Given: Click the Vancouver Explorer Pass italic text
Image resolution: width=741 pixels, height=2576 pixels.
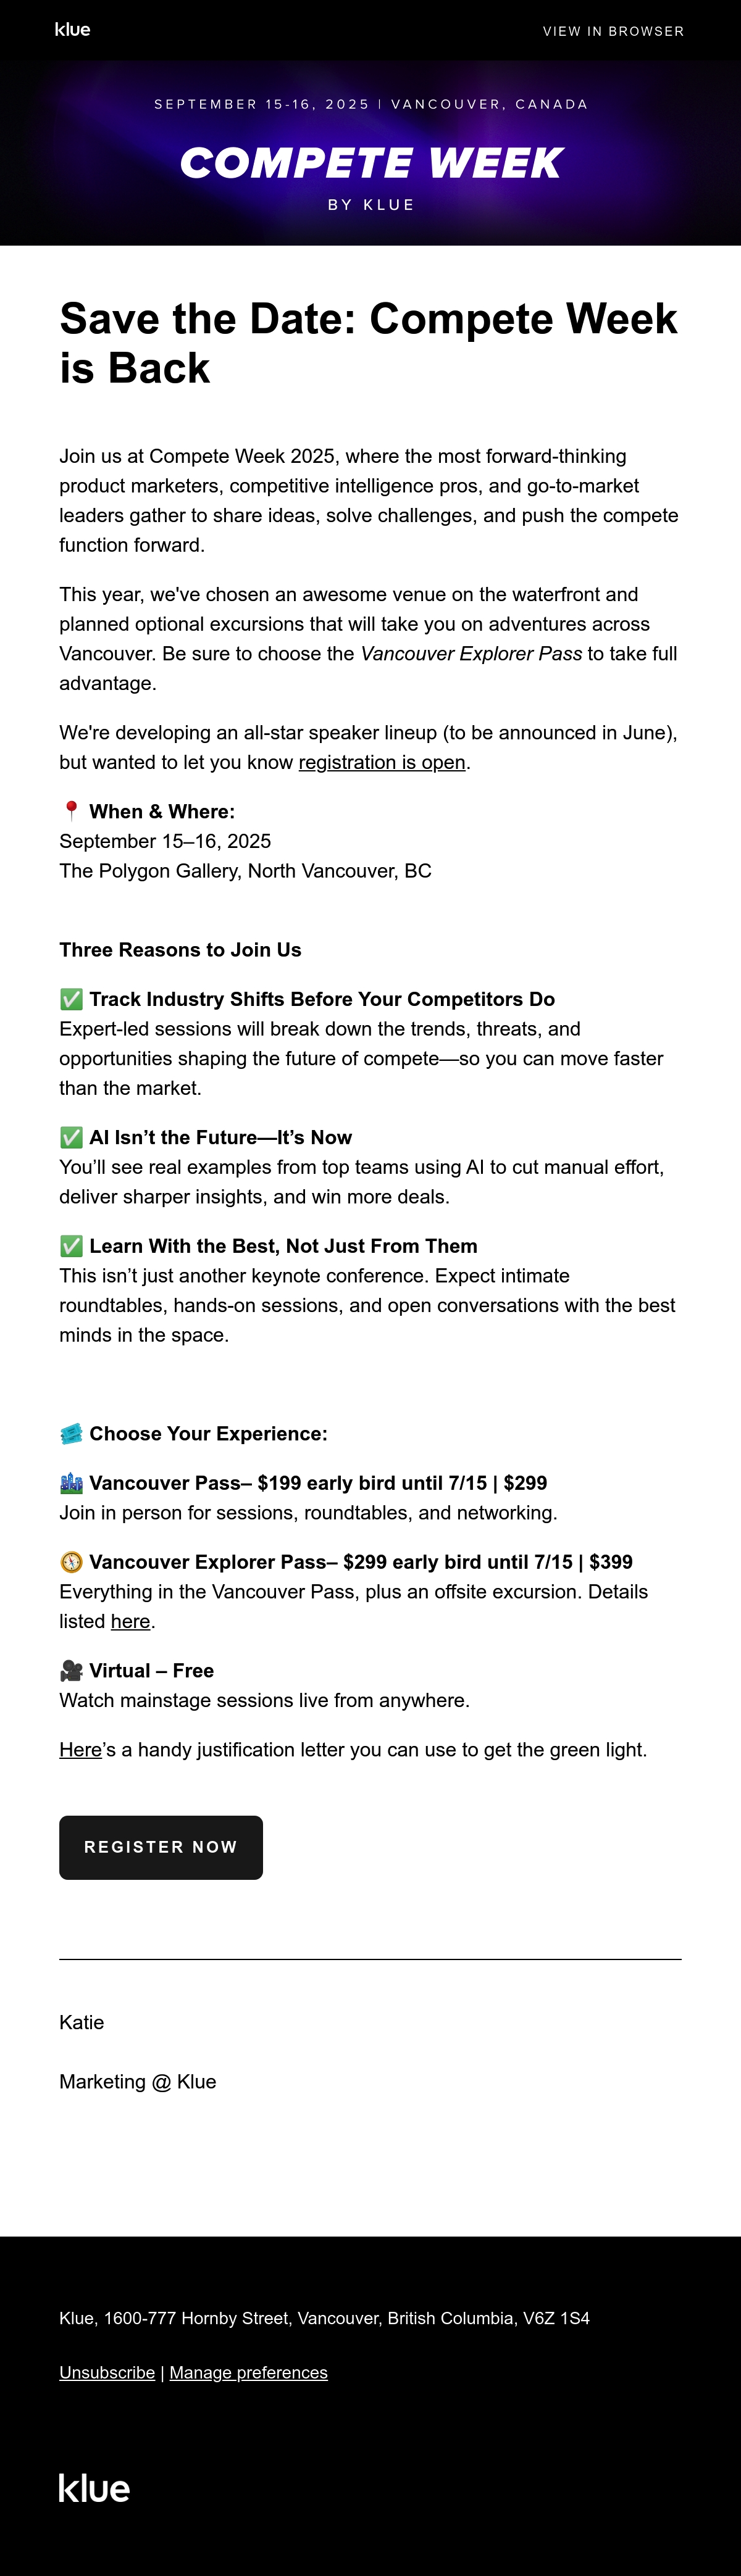Looking at the screenshot, I should pyautogui.click(x=471, y=654).
